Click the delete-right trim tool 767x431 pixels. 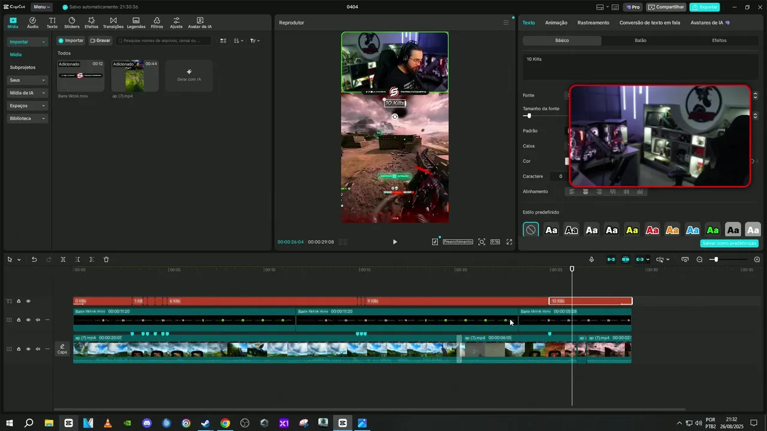(x=92, y=259)
